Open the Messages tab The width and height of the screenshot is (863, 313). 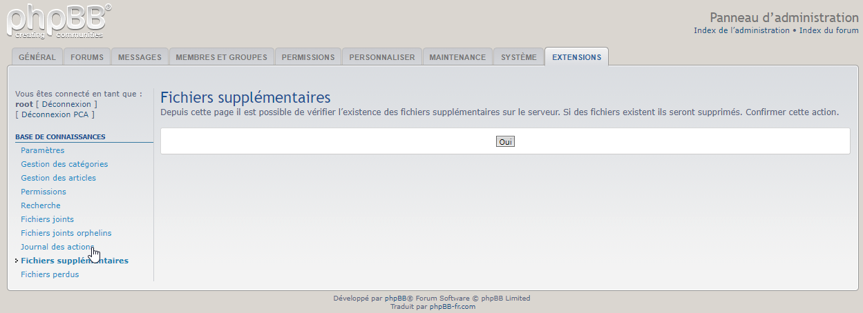[x=140, y=57]
